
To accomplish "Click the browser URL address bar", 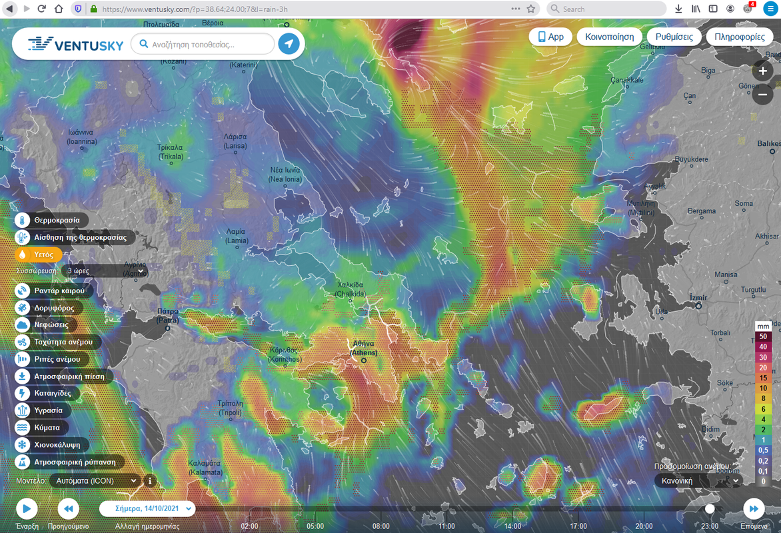I will pos(304,9).
